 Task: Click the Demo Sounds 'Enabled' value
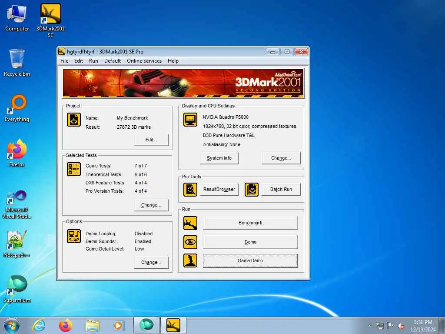pos(143,242)
